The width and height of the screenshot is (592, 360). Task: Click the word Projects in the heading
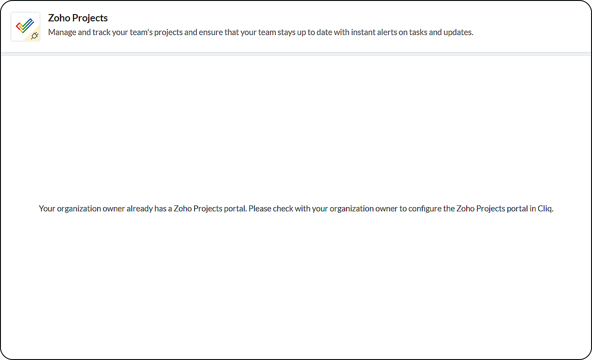click(90, 18)
